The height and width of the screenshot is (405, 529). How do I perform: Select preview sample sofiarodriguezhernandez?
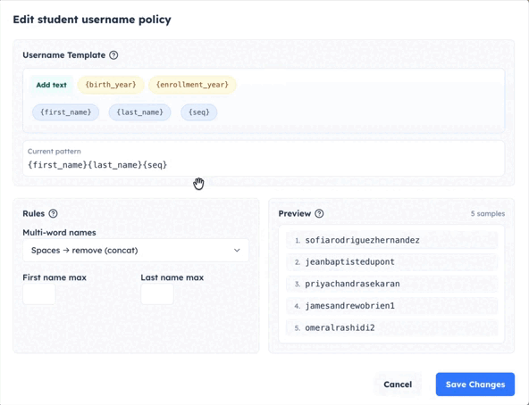(391, 240)
